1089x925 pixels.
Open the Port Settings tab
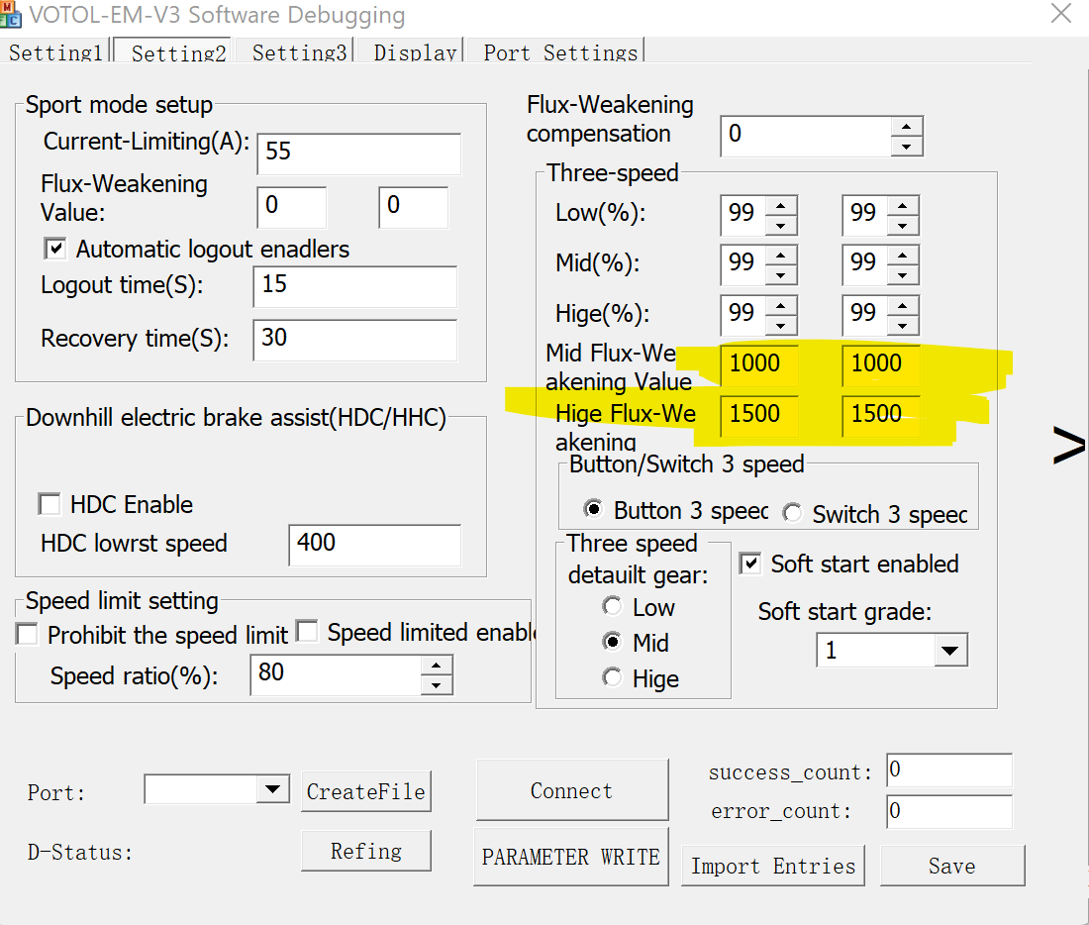(x=560, y=52)
